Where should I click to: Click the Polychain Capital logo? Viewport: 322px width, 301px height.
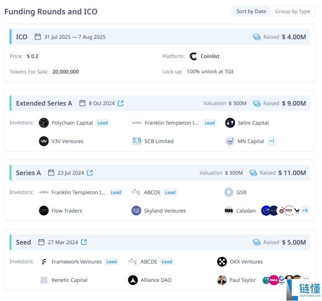tap(44, 123)
